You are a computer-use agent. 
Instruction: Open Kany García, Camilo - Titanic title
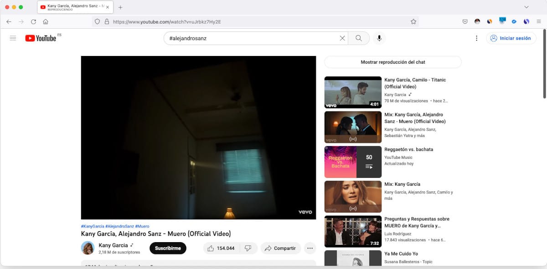(x=415, y=83)
